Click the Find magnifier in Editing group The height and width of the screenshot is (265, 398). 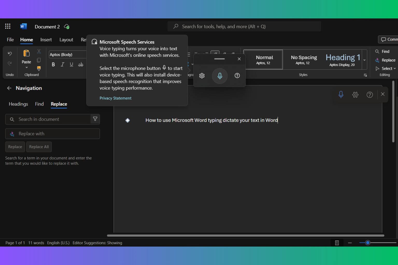tap(377, 51)
